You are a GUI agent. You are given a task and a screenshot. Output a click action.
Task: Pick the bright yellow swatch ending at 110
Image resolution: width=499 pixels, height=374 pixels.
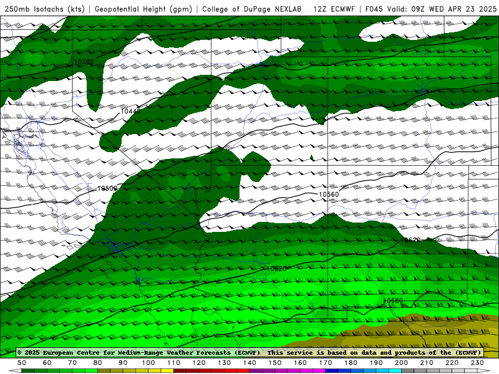(x=167, y=371)
